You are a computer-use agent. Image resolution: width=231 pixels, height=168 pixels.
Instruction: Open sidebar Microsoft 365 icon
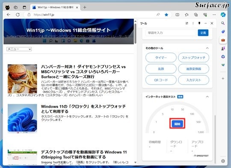click(x=223, y=57)
